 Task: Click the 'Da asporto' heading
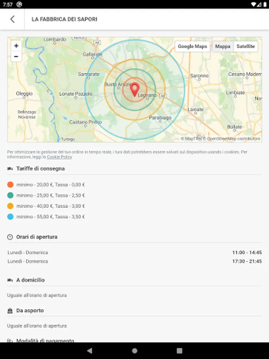(30, 311)
